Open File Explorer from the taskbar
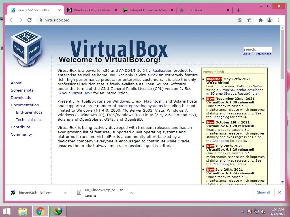This screenshot has width=290, height=217. 23,211
